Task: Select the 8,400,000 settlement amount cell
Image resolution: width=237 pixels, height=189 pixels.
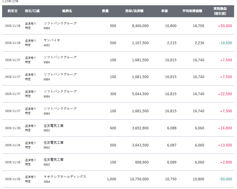Action: tap(140, 26)
